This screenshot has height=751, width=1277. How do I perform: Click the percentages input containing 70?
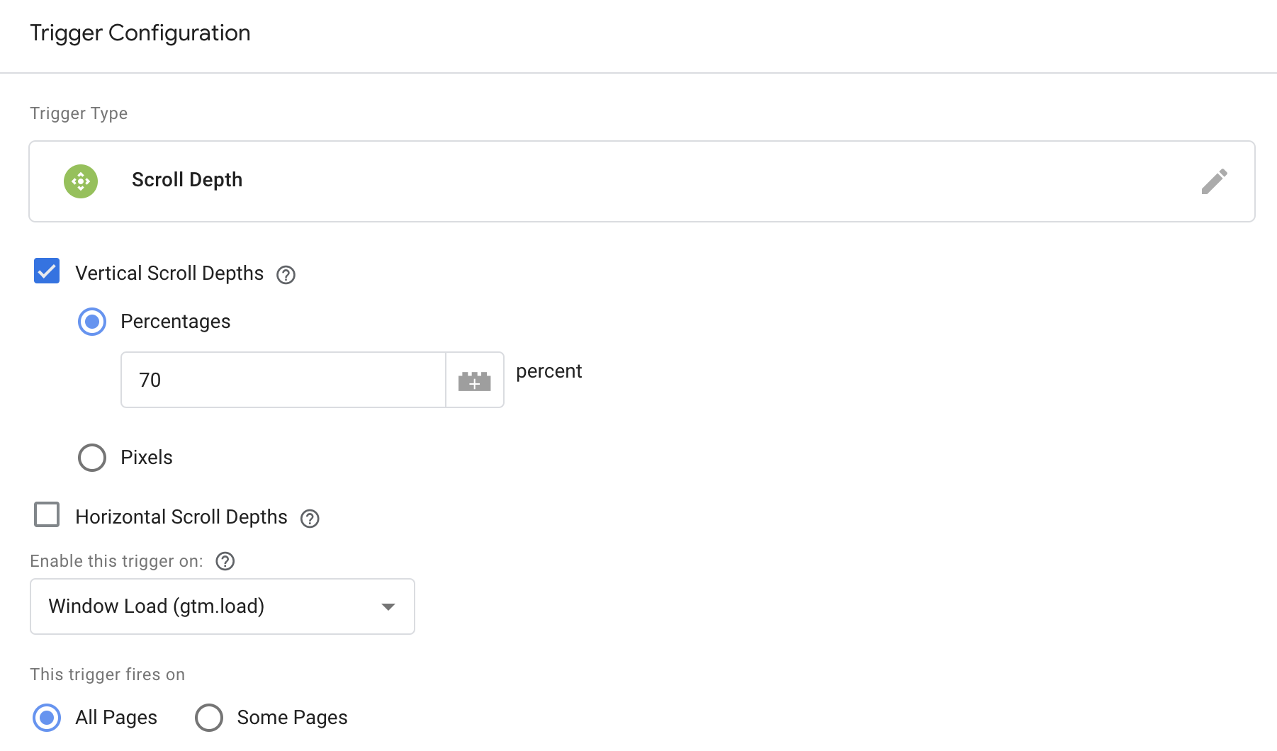click(x=283, y=380)
